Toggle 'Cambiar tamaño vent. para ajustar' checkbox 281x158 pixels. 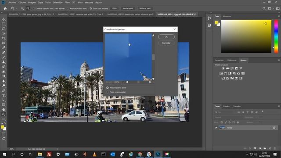(x=33, y=8)
